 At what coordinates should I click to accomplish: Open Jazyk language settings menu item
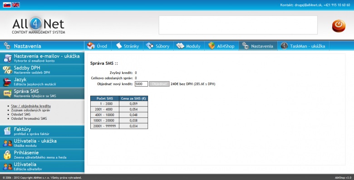(x=42, y=82)
